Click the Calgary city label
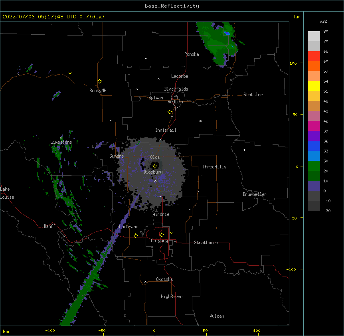The image size is (344, 336). click(159, 241)
